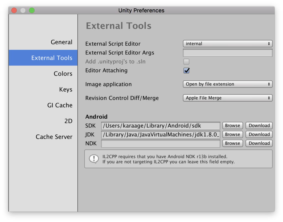The image size is (283, 222).
Task: Toggle Add .unityproj's to .sln checkbox
Action: click(x=186, y=62)
